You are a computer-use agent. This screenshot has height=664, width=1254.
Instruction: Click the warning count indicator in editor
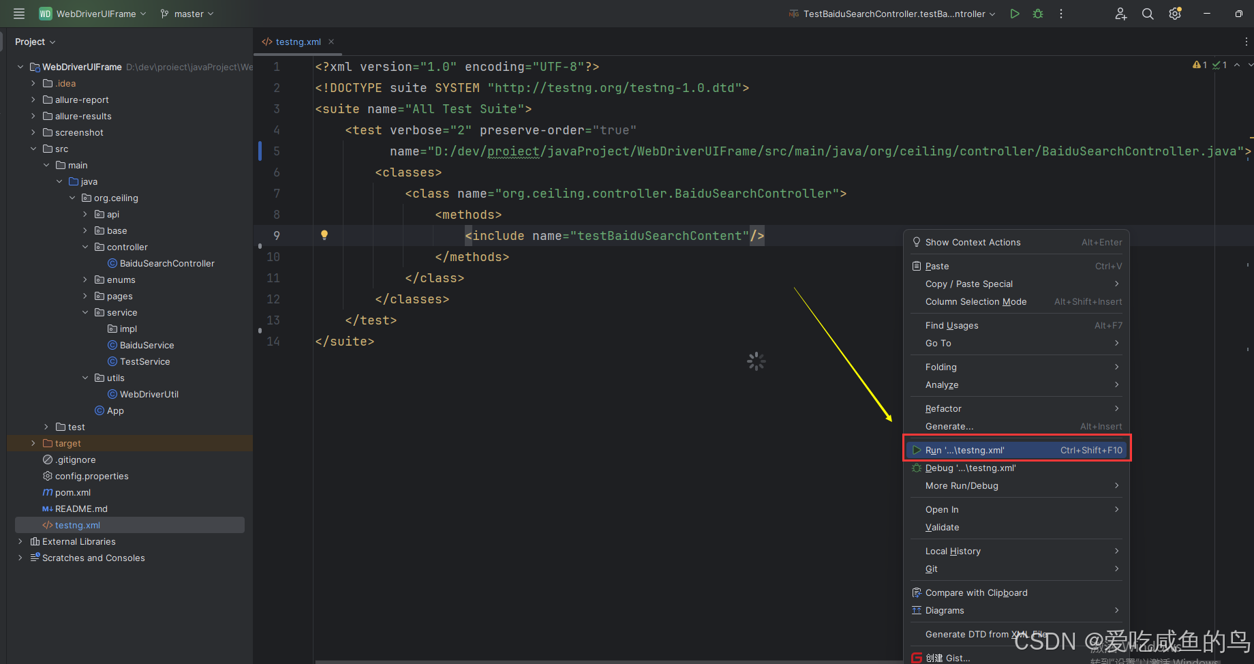1199,65
